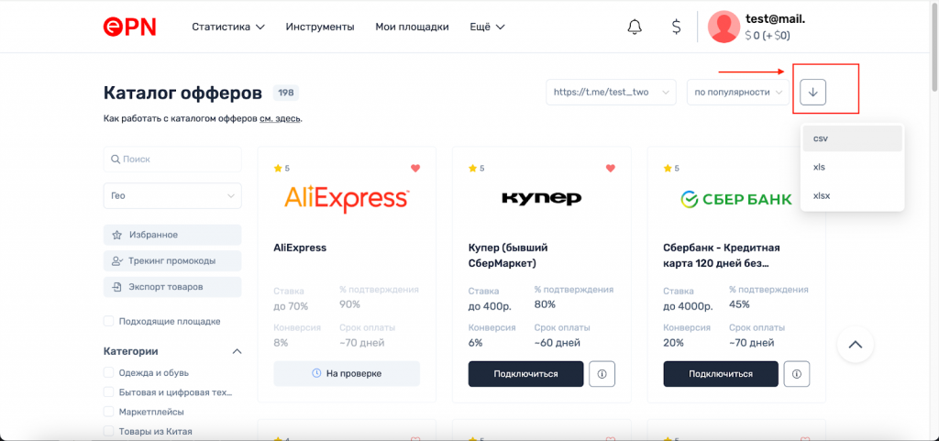The height and width of the screenshot is (441, 939).
Task: Select csv export format
Action: pyautogui.click(x=852, y=138)
